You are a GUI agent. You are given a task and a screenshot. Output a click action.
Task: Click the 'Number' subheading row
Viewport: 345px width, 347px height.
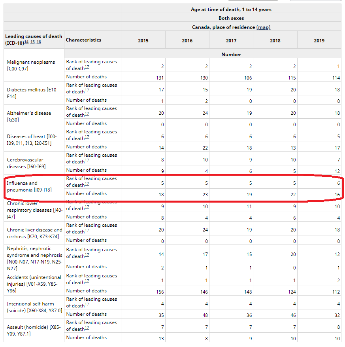pos(231,55)
